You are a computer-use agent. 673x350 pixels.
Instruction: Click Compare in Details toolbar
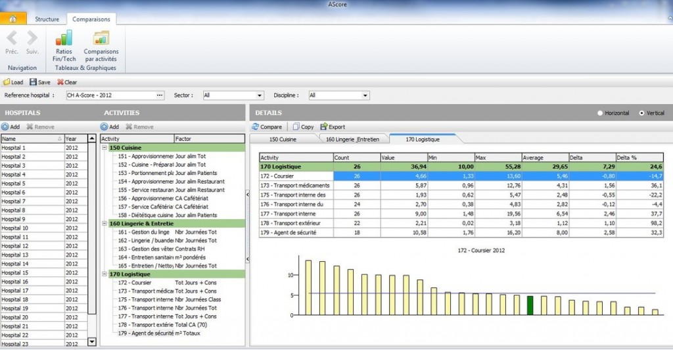coord(267,127)
